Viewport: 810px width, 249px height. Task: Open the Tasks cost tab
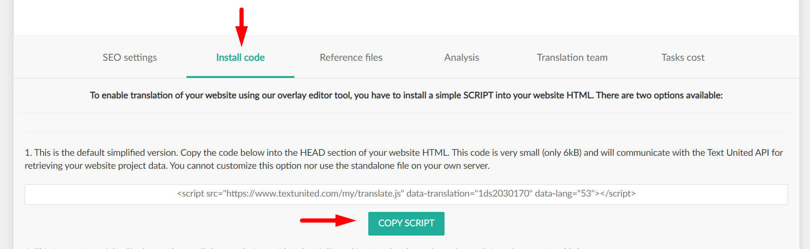pos(683,57)
